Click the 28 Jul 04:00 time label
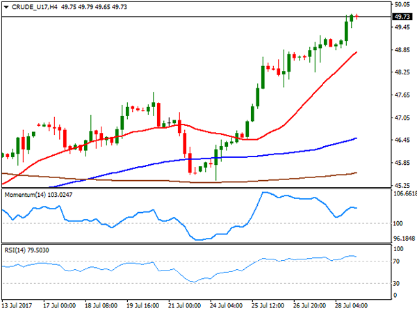417x313 pixels. pyautogui.click(x=351, y=305)
